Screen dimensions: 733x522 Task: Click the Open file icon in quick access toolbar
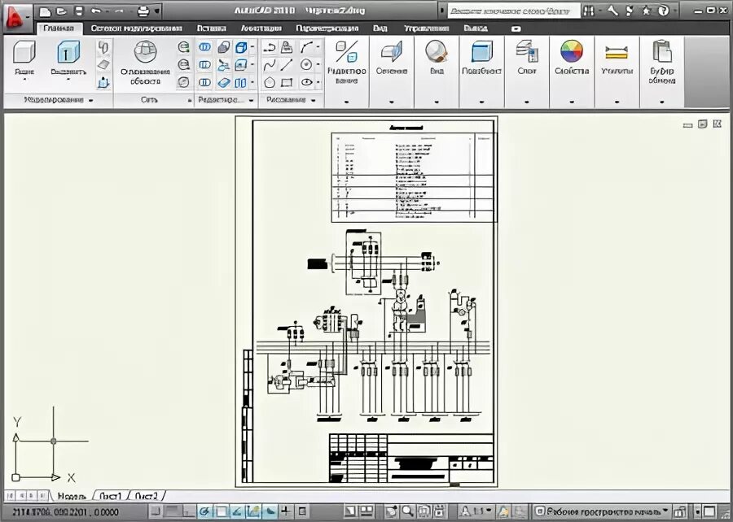click(61, 11)
